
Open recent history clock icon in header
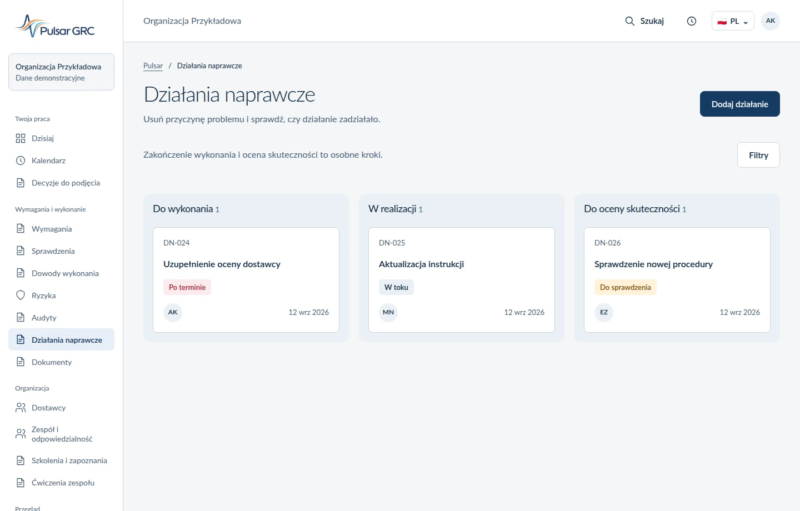click(692, 21)
